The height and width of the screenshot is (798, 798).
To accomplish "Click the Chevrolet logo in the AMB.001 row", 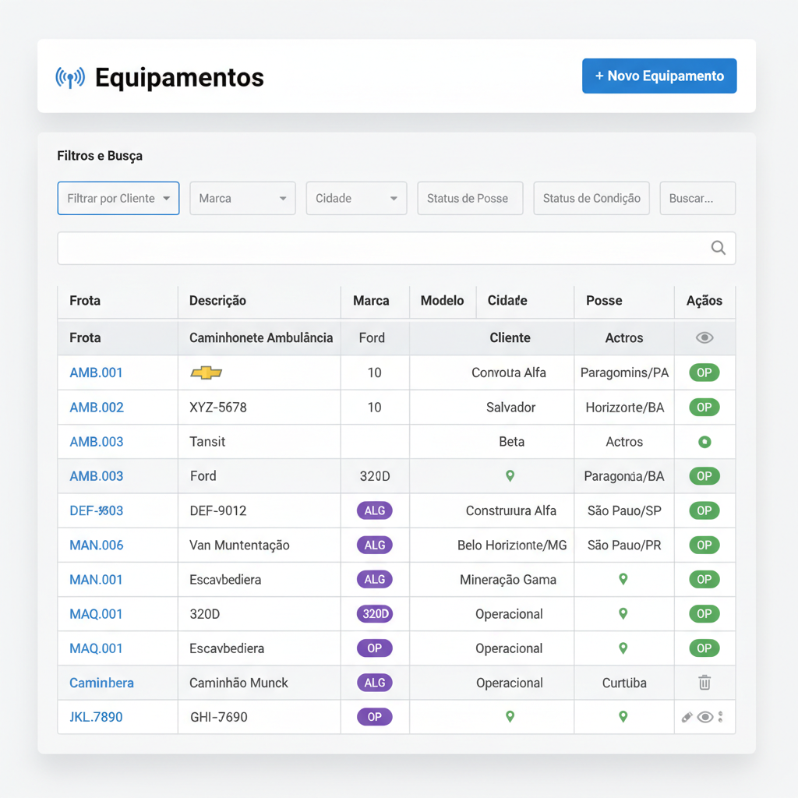I will 206,373.
